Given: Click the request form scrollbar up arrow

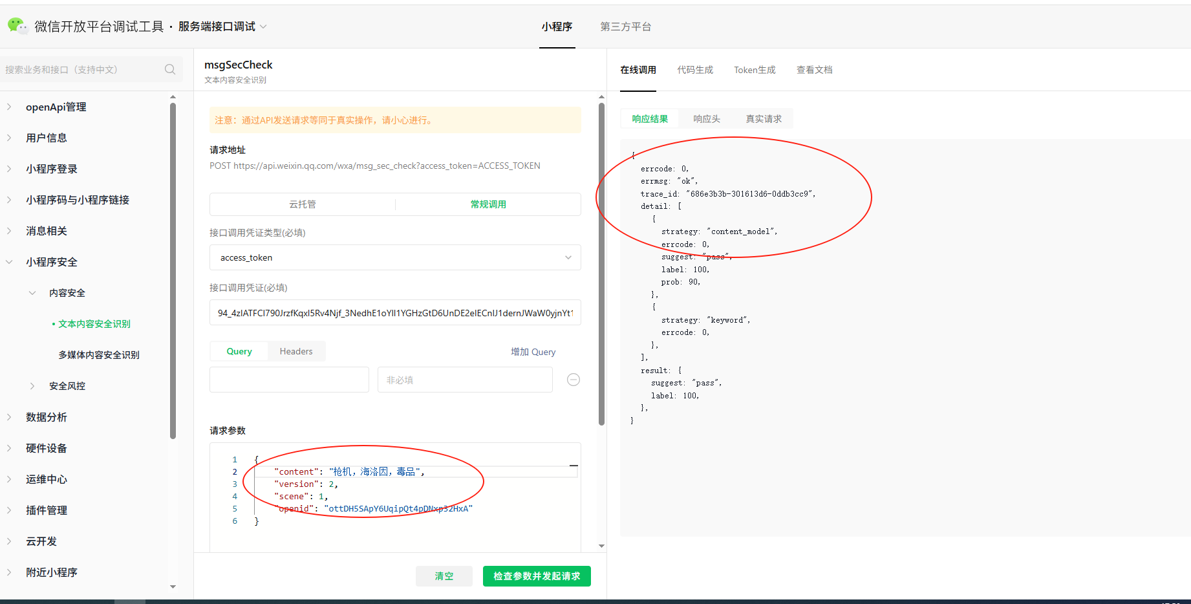Looking at the screenshot, I should 601,97.
